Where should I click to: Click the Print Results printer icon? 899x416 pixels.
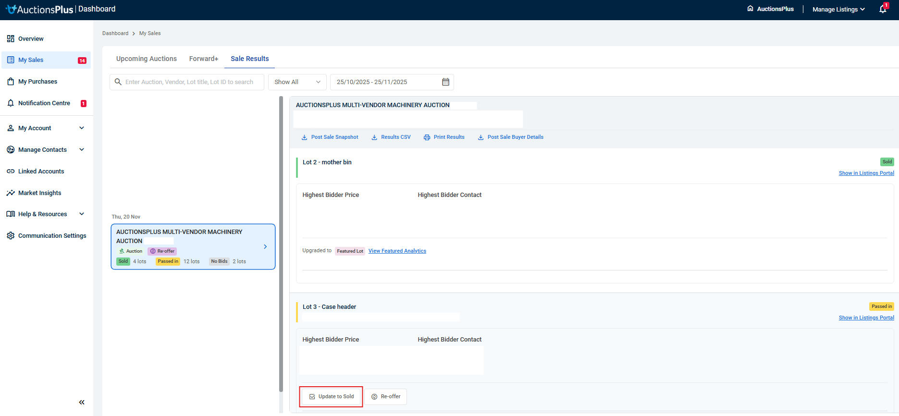point(427,137)
